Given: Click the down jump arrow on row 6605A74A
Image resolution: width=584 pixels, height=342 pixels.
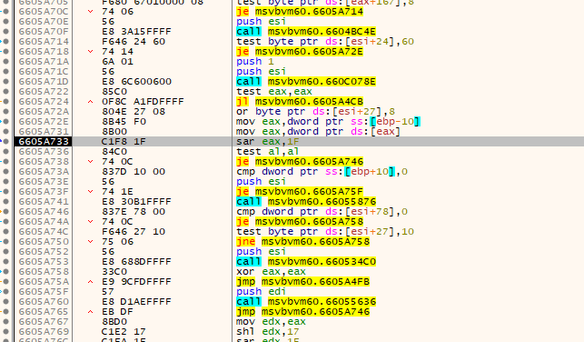Looking at the screenshot, I should (x=90, y=222).
